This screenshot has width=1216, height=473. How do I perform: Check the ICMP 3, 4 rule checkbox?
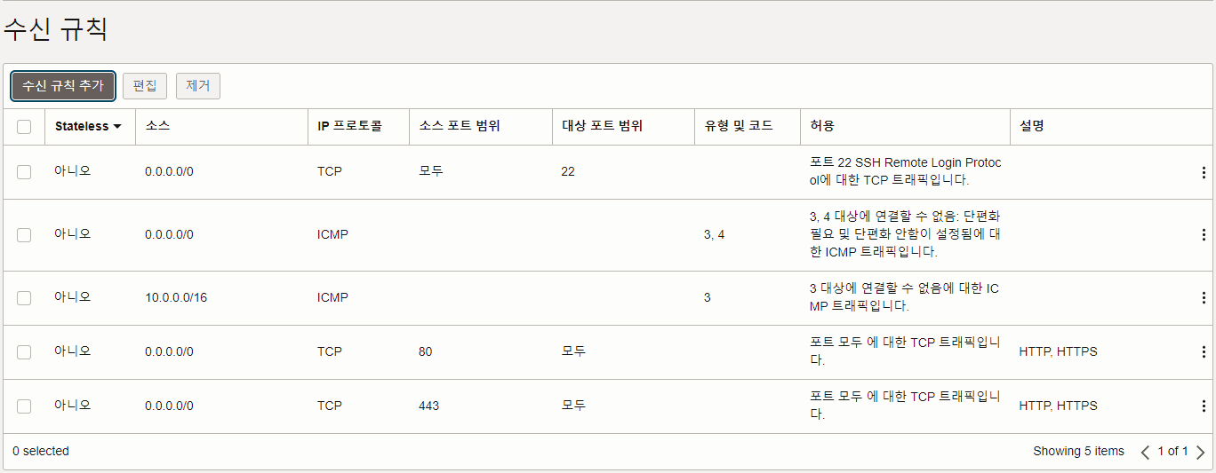[24, 235]
